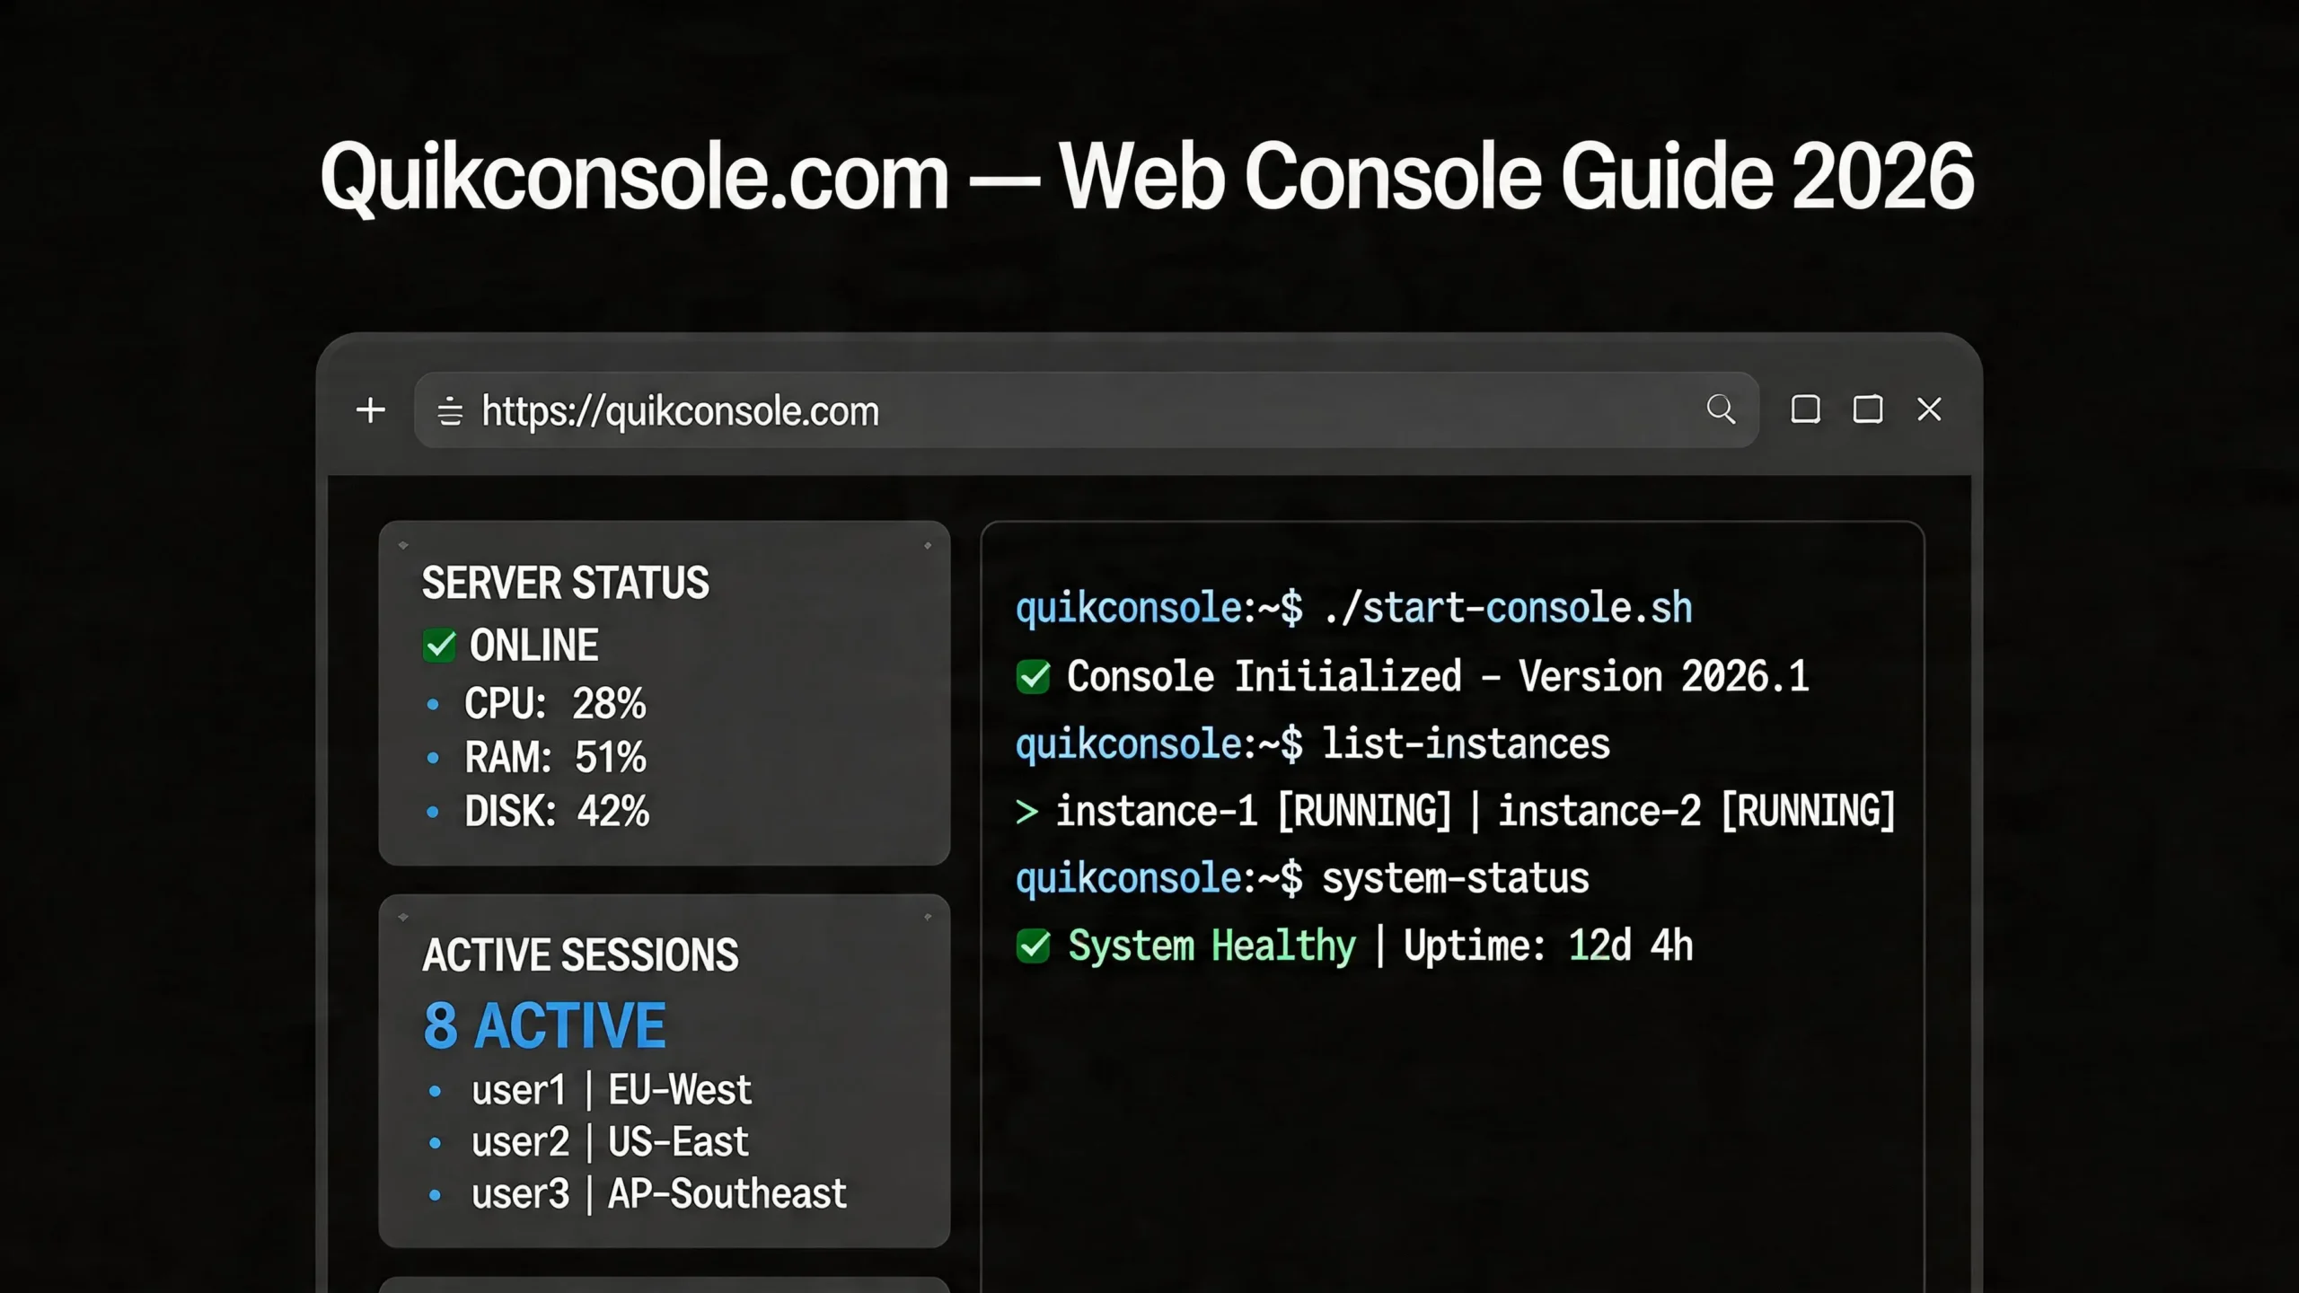Viewport: 2299px width, 1293px height.
Task: Toggle the System Healthy checkmark
Action: [1033, 946]
